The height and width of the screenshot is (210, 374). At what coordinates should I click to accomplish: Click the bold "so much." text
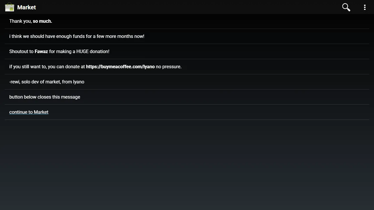[x=42, y=21]
